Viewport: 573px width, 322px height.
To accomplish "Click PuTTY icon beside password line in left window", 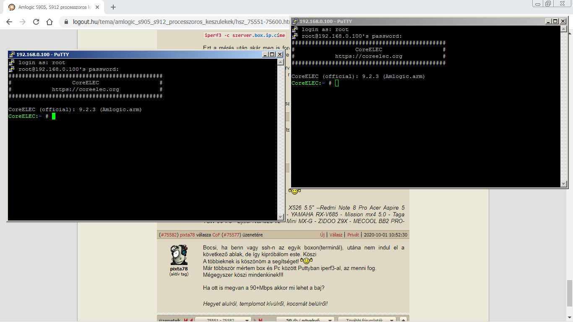I will coord(12,69).
